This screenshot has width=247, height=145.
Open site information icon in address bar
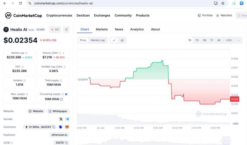click(30, 3)
